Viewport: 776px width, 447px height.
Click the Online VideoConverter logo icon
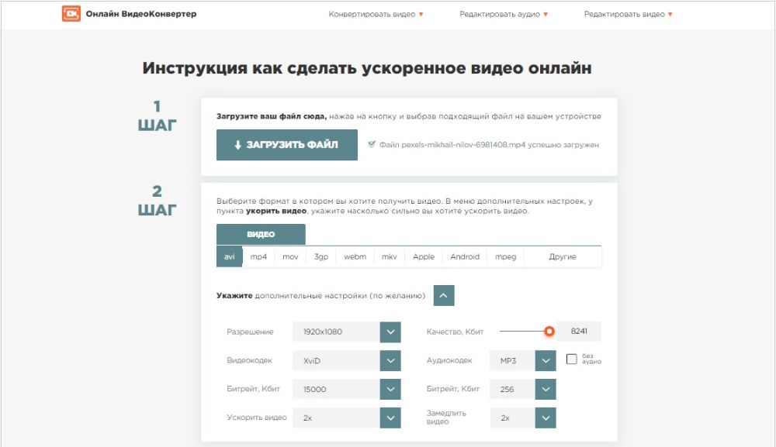pyautogui.click(x=71, y=14)
